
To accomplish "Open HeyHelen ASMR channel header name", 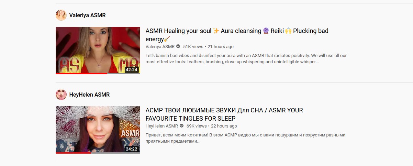I will coord(89,95).
